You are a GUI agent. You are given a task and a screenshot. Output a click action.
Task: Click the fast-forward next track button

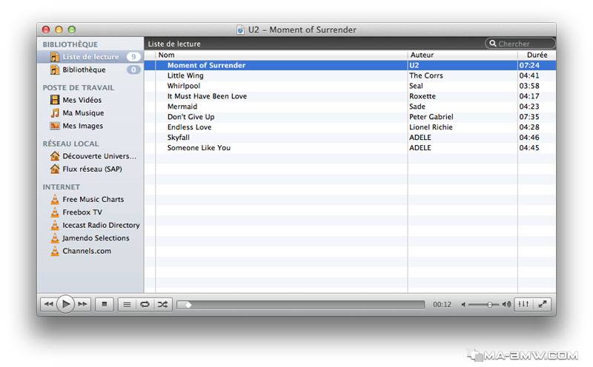[x=82, y=304]
